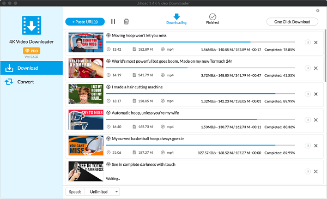Click the video reel icon beside 'Moving hoop' title
Screen dimensions: 327x199
(x=108, y=35)
